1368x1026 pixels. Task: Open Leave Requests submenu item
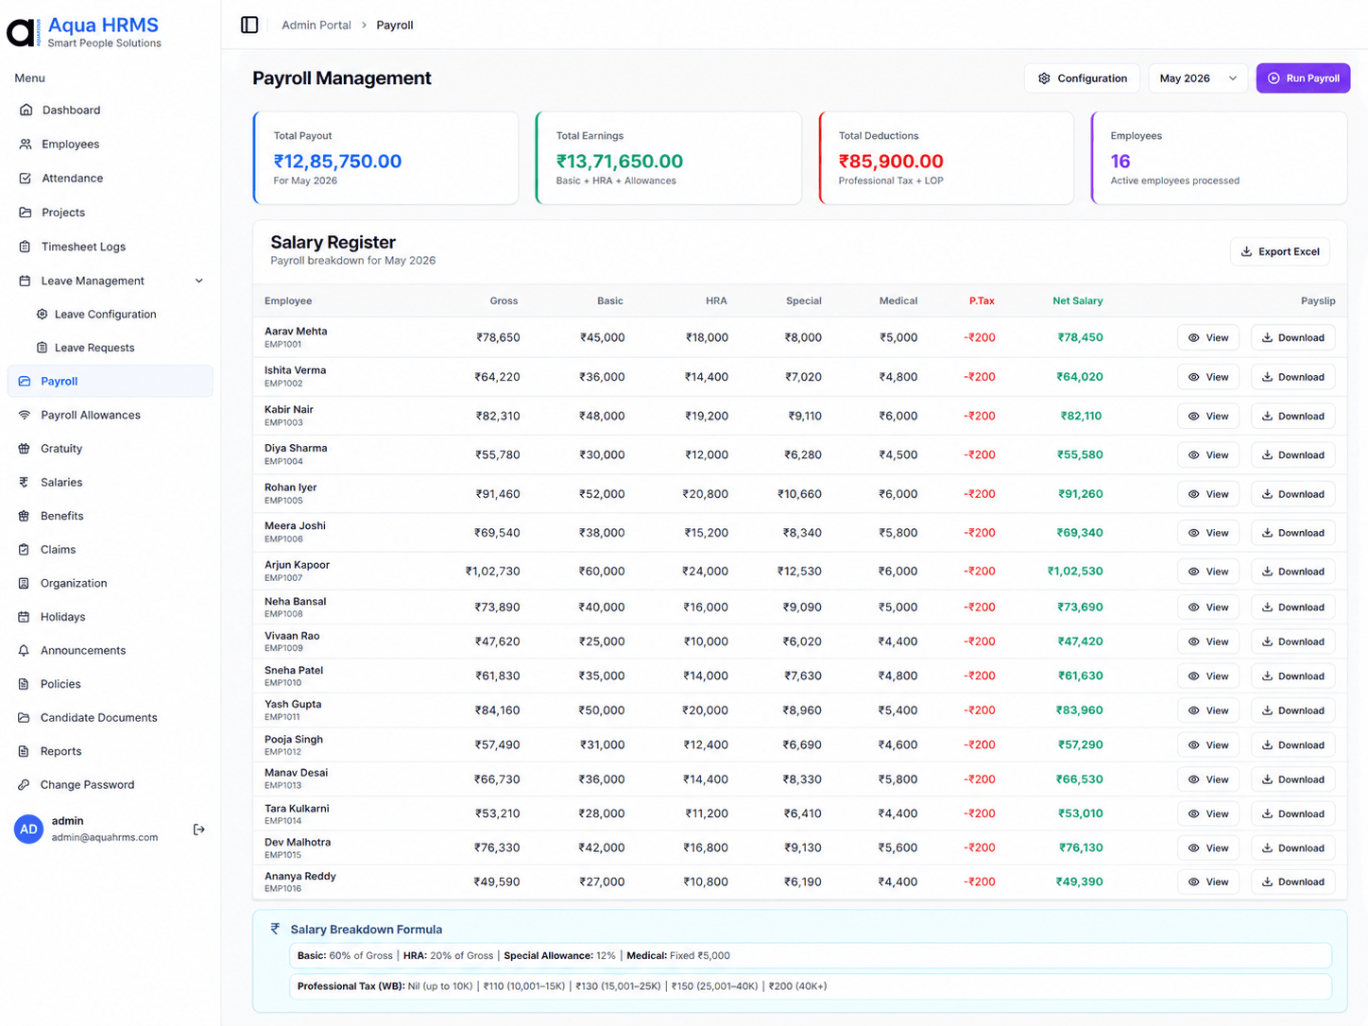click(x=86, y=348)
